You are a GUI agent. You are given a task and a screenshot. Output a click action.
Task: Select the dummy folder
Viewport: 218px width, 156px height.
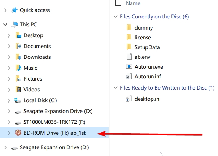click(x=144, y=27)
